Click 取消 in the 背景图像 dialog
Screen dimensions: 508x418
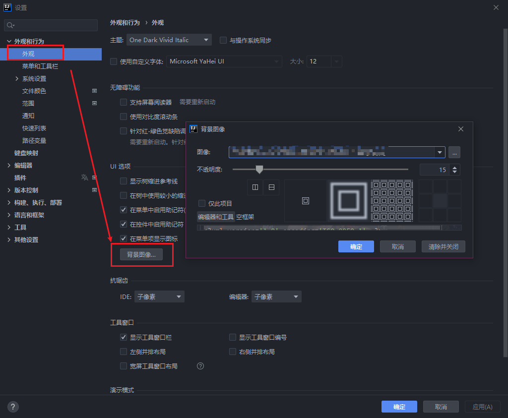[x=397, y=246]
